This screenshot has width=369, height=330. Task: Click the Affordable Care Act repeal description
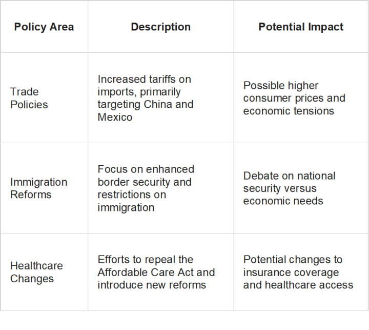pos(156,272)
